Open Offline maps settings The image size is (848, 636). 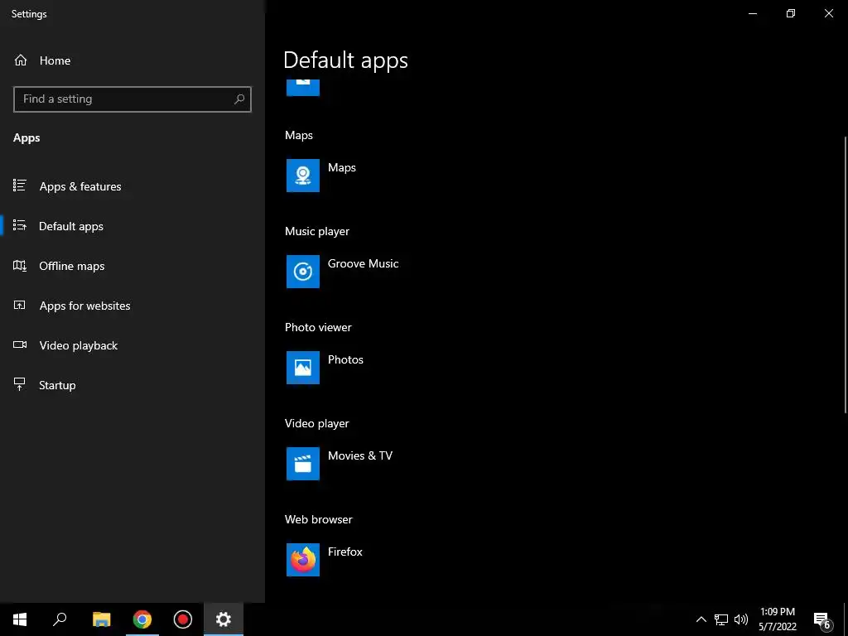[132, 266]
